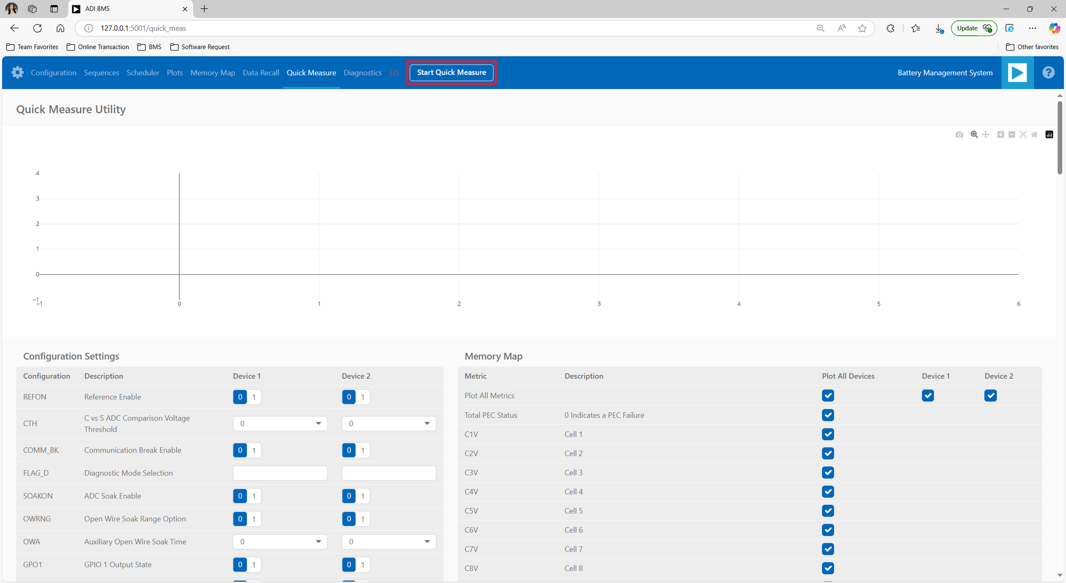Image resolution: width=1066 pixels, height=583 pixels.
Task: Click the browser address bar URL
Action: [143, 28]
